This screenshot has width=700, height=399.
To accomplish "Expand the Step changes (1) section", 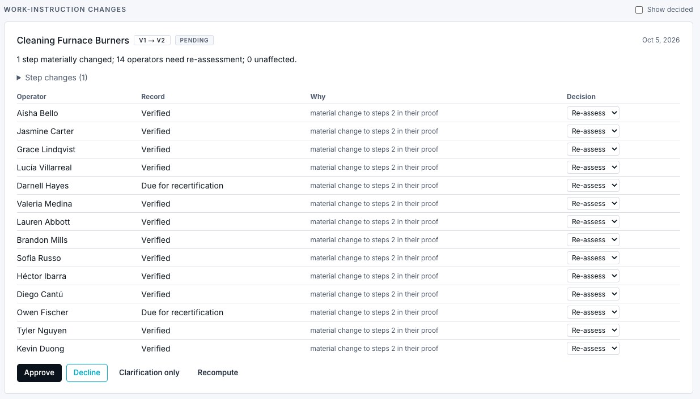I will pos(52,78).
